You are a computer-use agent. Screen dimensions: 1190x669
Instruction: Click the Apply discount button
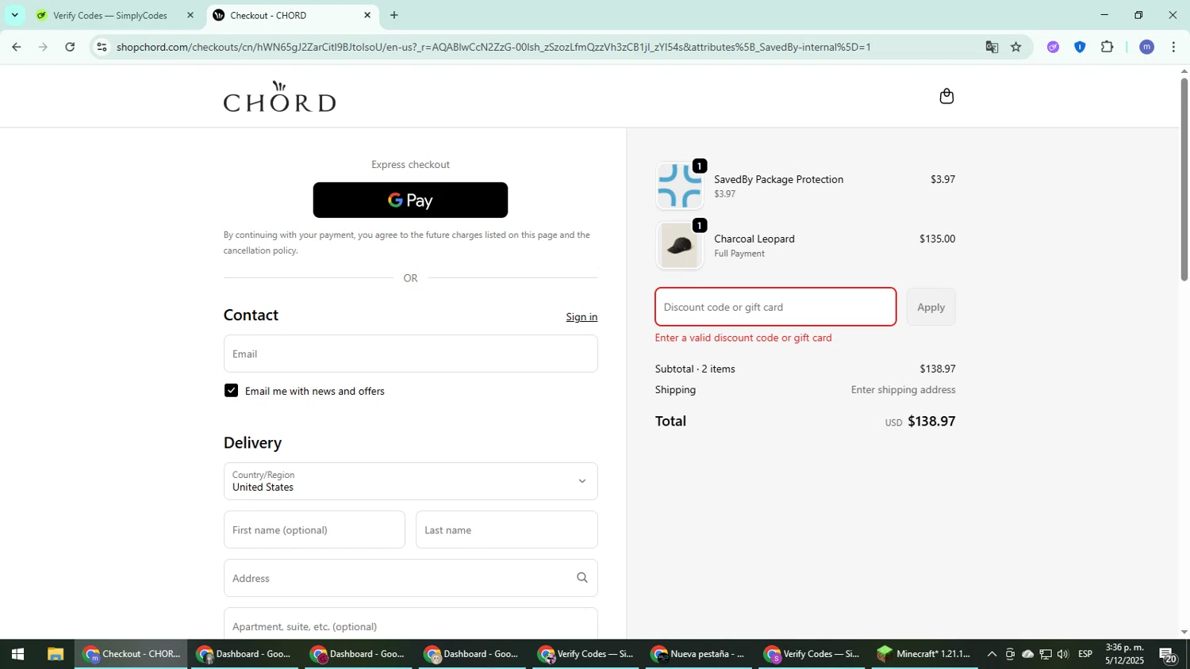tap(931, 307)
